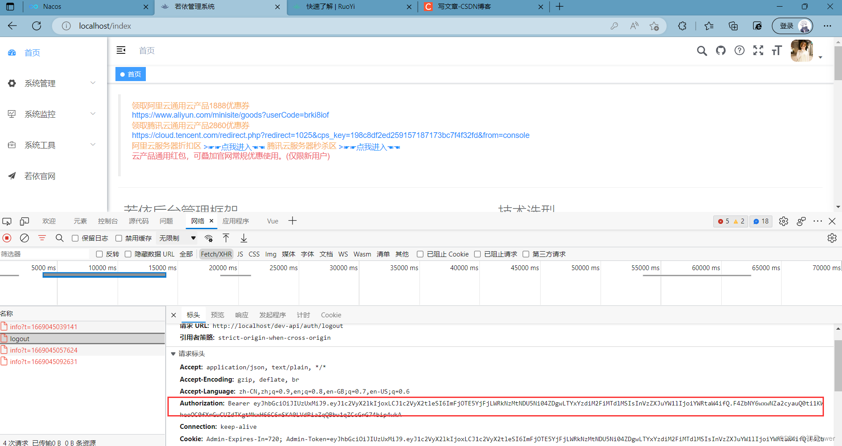Image resolution: width=842 pixels, height=446 pixels.
Task: Toggle fullscreen mode icon
Action: point(758,51)
